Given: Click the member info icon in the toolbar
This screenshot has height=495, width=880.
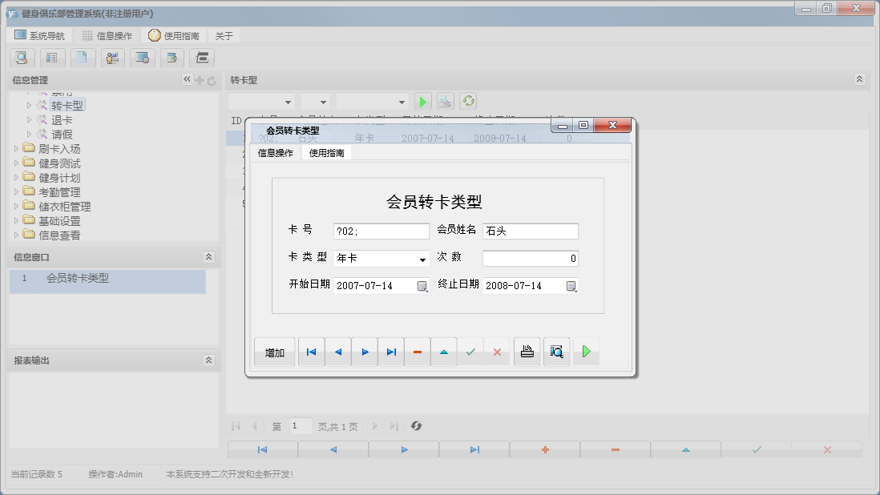Looking at the screenshot, I should pos(112,58).
